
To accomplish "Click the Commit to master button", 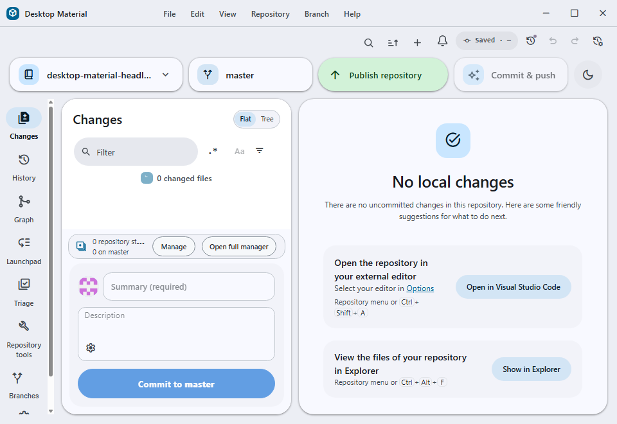I will click(176, 384).
